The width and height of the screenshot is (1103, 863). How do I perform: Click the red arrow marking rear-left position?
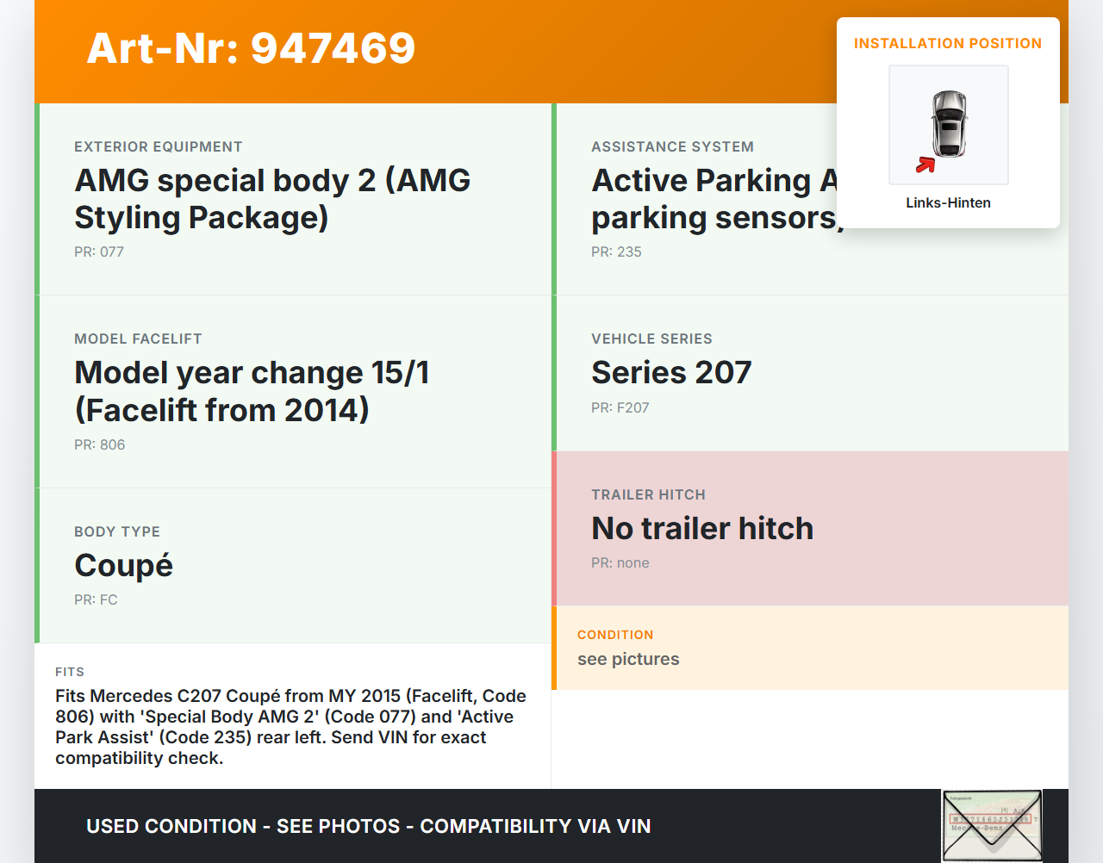pos(925,165)
